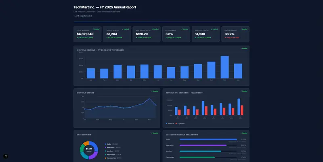The width and height of the screenshot is (323, 162).
Task: Click the TechMart Inc. FY 2025 Annual Report title
Action: click(105, 7)
